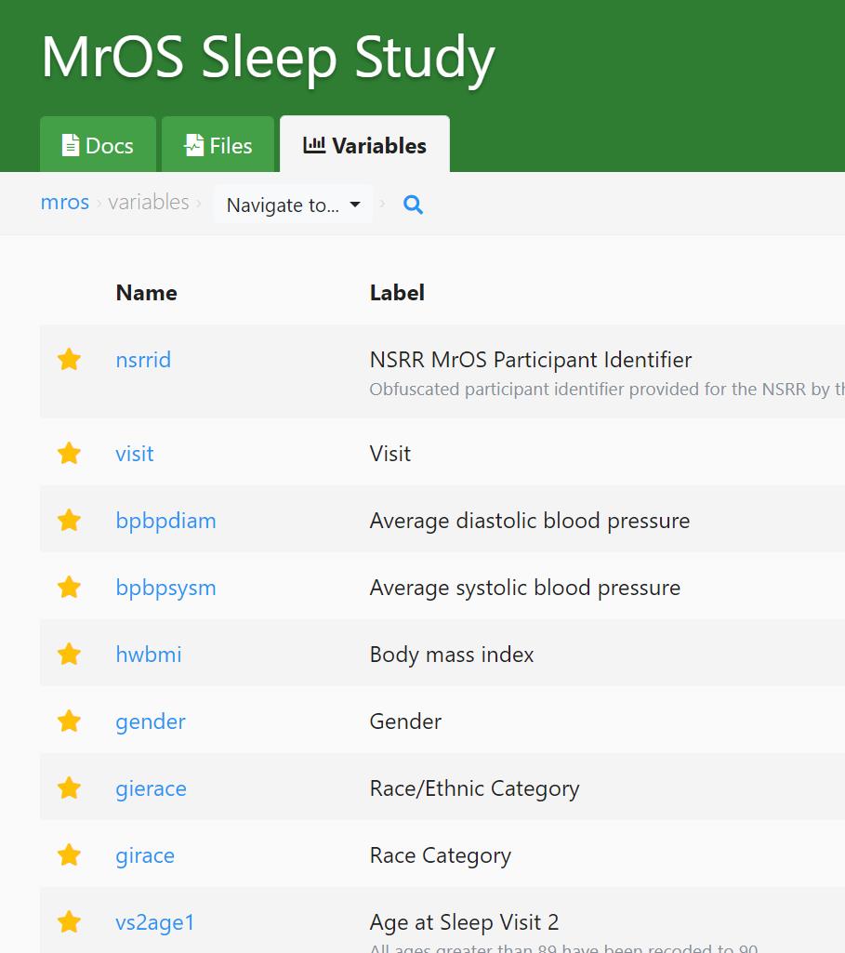
Task: Click the search magnifier icon
Action: click(414, 205)
